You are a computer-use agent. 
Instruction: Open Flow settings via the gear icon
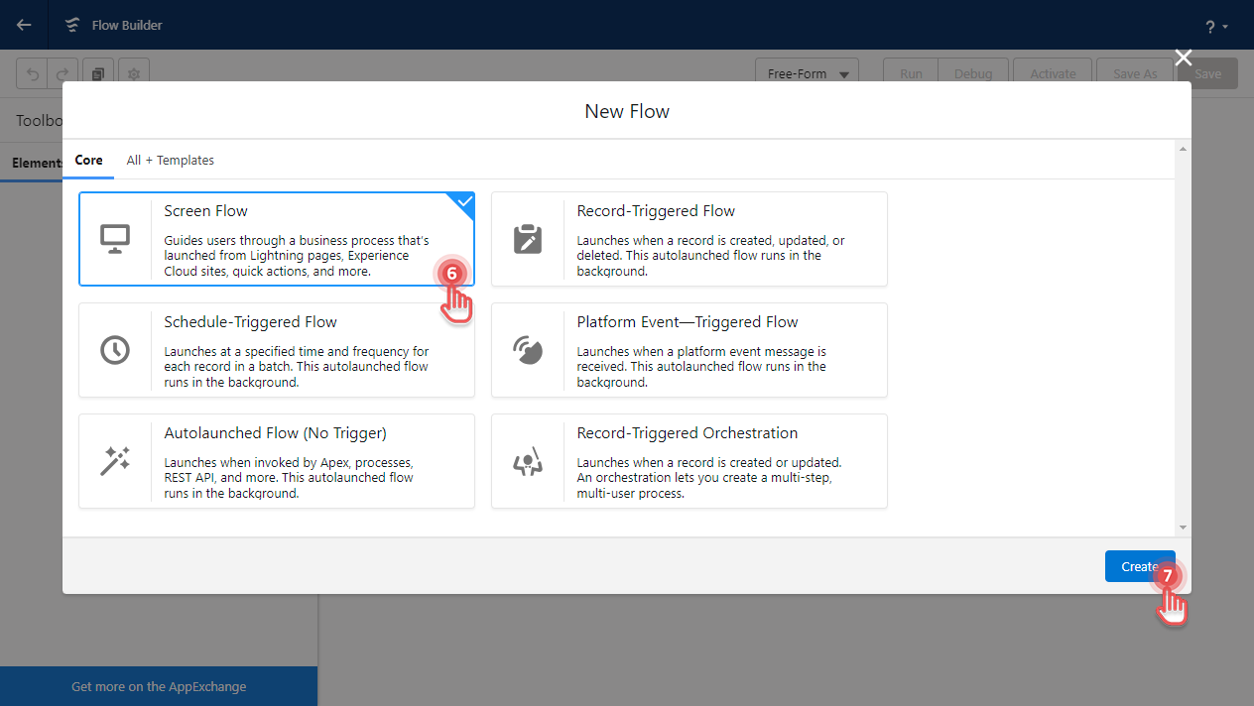[x=134, y=72]
